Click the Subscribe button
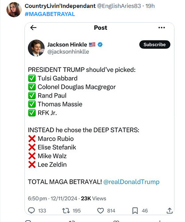 coord(155,44)
